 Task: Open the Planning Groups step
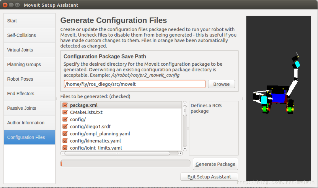coord(29,64)
